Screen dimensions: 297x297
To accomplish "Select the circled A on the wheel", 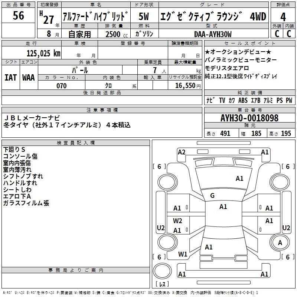I will 280,242.
